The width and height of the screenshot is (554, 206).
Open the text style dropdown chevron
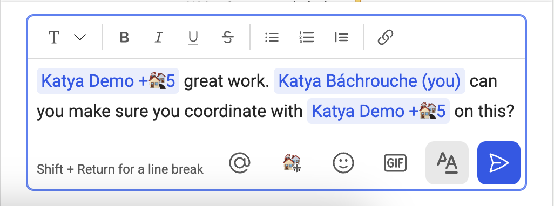point(80,37)
